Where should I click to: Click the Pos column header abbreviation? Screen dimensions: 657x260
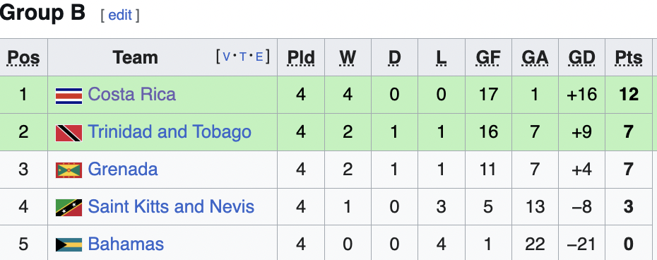24,58
